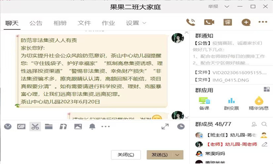
Task: Click the 群应用 header
Action: coord(204,90)
